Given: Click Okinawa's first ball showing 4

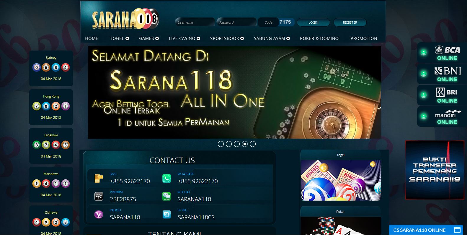Looking at the screenshot, I should [x=37, y=222].
